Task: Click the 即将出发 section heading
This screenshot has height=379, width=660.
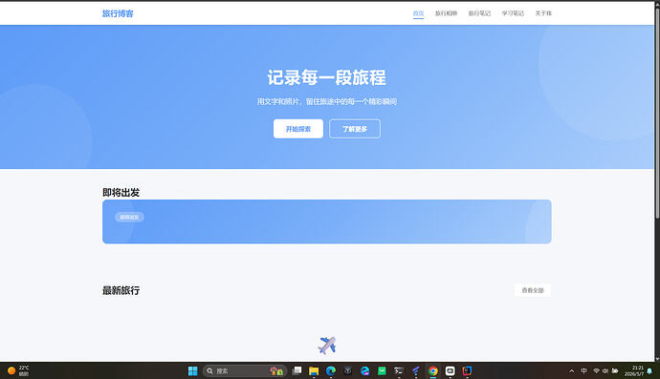Action: click(121, 193)
